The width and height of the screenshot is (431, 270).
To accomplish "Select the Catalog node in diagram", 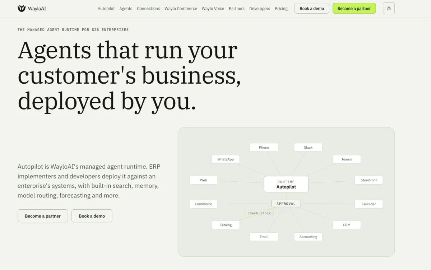I will click(226, 225).
